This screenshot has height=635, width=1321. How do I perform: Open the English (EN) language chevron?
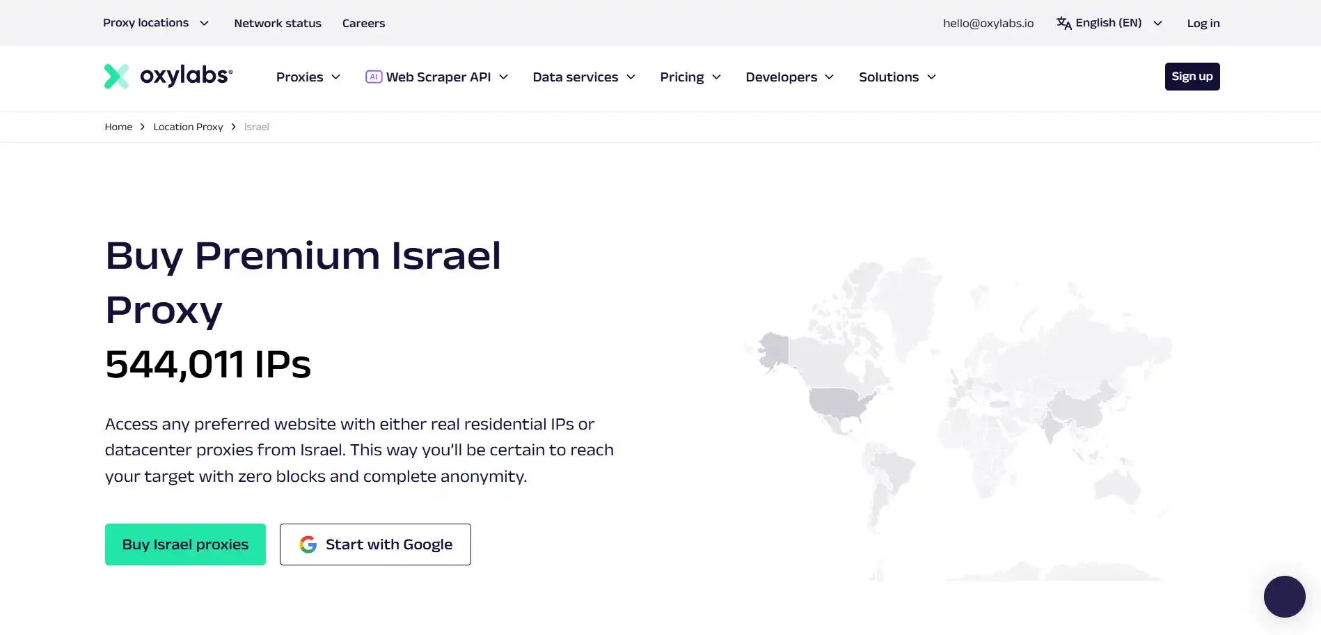tap(1158, 23)
